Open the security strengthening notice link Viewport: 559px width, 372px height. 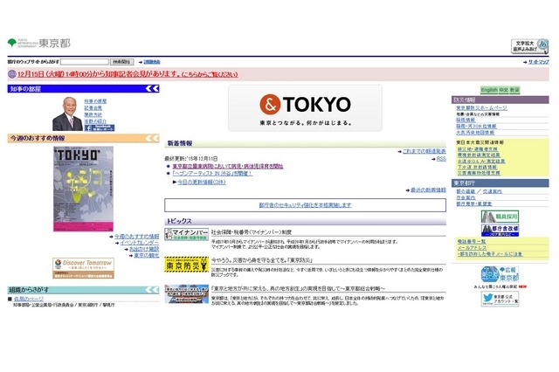(x=305, y=205)
